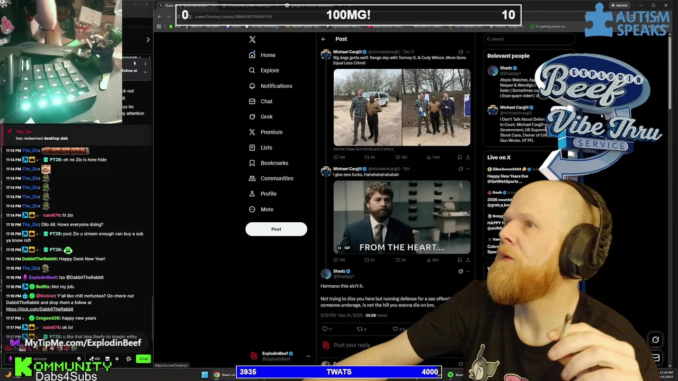
Task: Click Grok icon on Shadz post
Action: coord(460,271)
